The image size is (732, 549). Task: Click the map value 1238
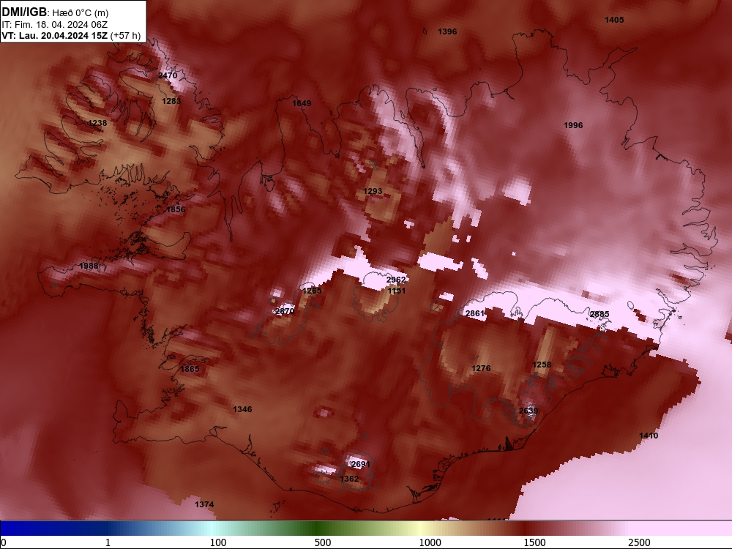coord(97,123)
